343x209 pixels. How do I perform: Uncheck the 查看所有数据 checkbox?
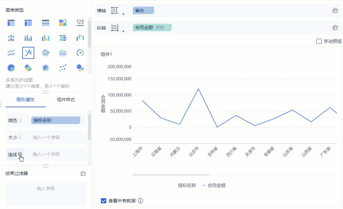[x=104, y=201]
